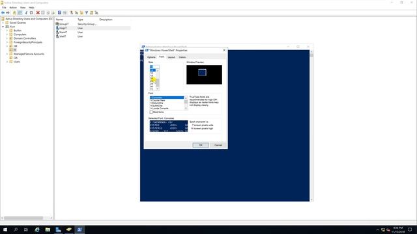
Task: Expand the Users container
Action: click(7, 62)
